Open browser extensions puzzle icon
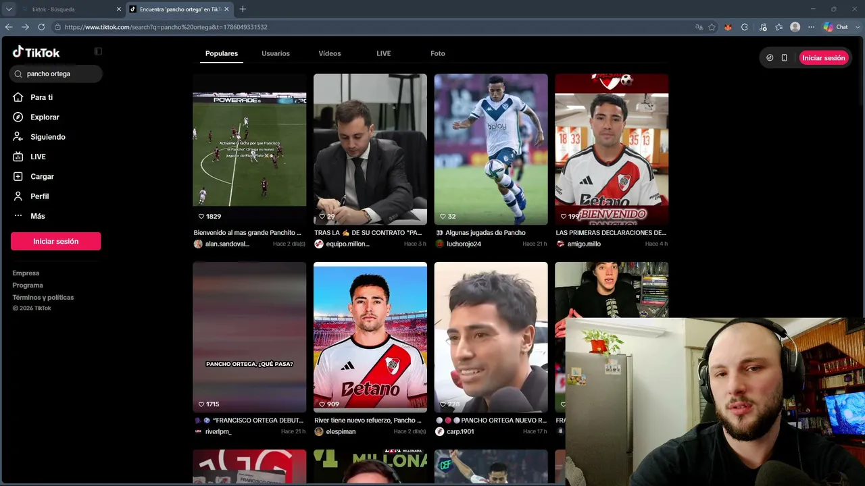865x486 pixels. click(744, 27)
